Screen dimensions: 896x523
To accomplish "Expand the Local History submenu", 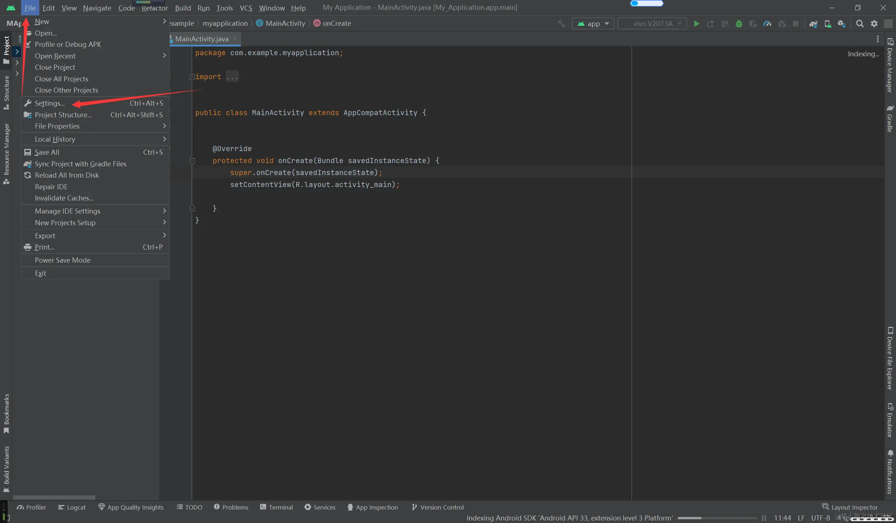I will 95,139.
